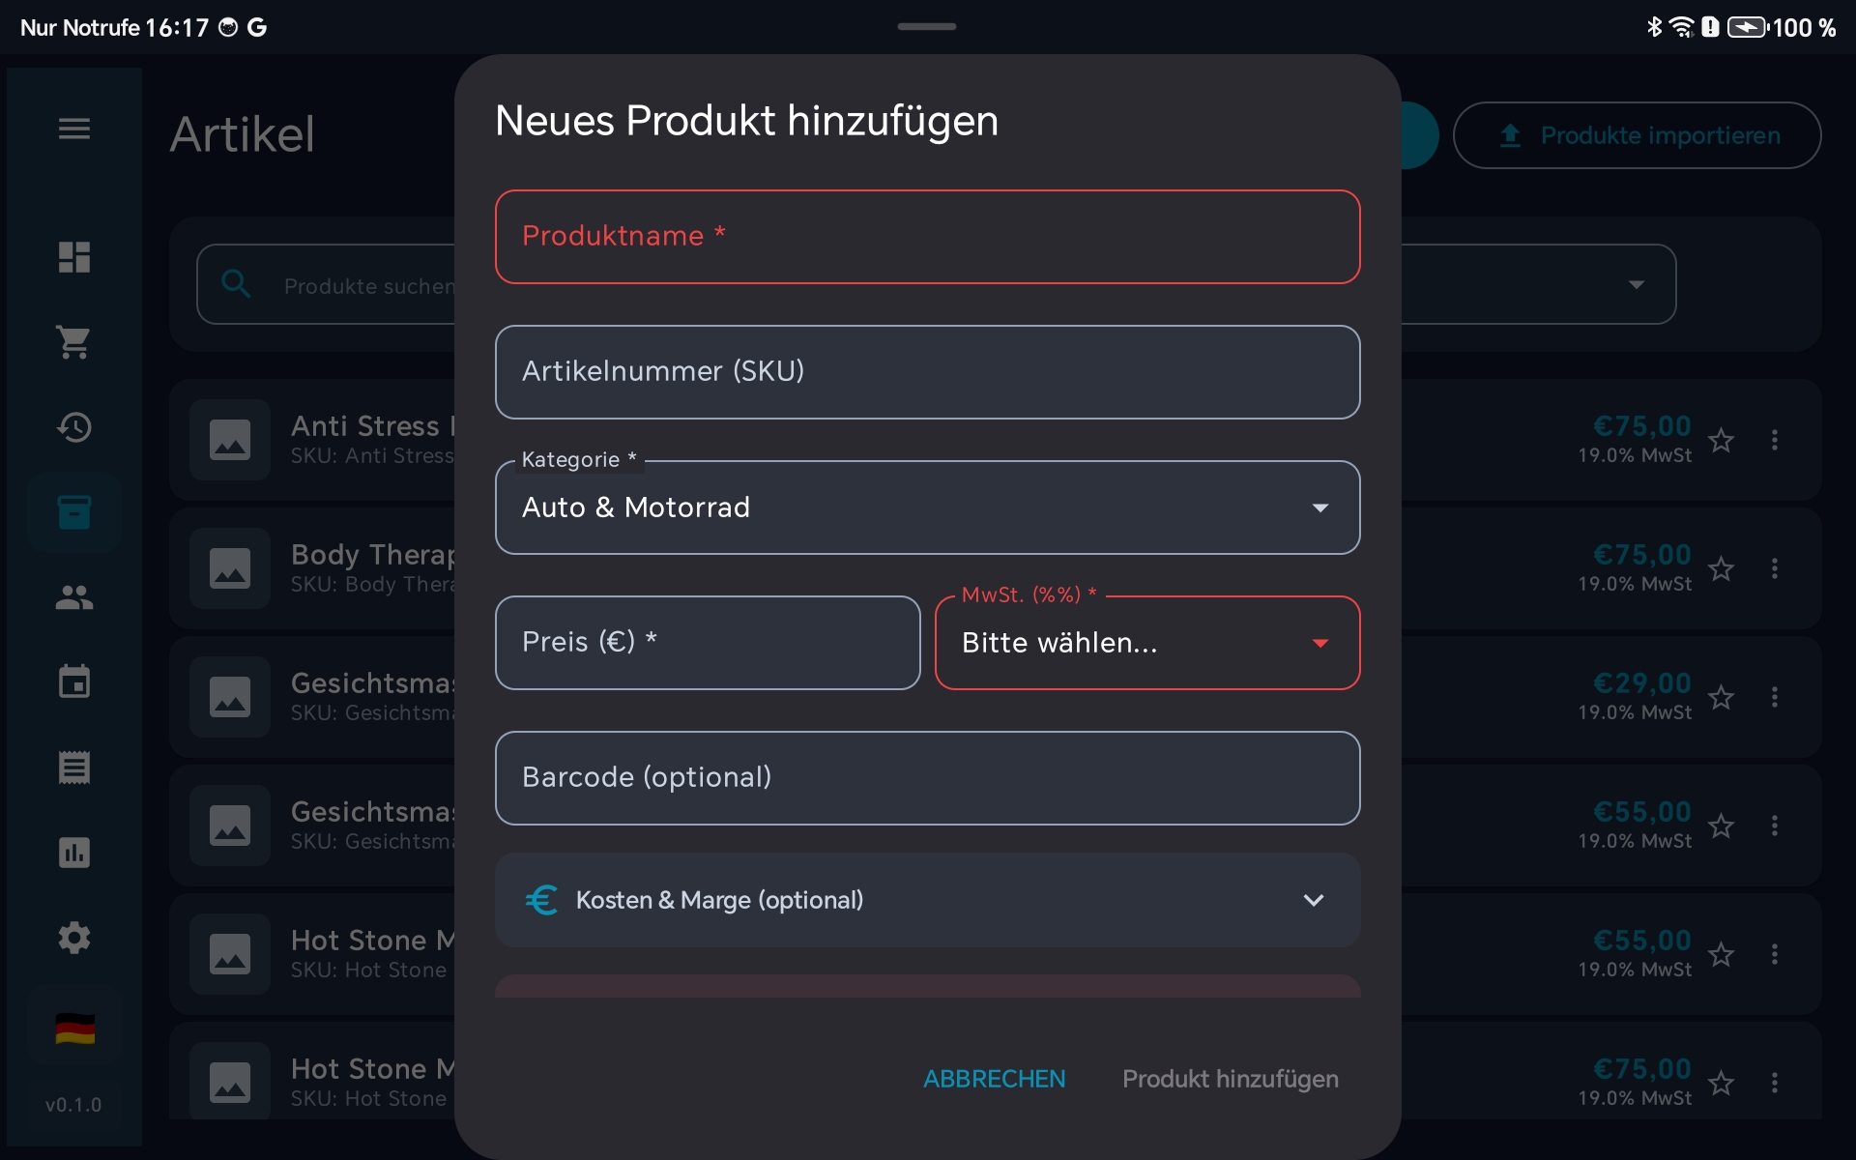The width and height of the screenshot is (1856, 1160).
Task: Click Produkte importieren button
Action: (x=1637, y=136)
